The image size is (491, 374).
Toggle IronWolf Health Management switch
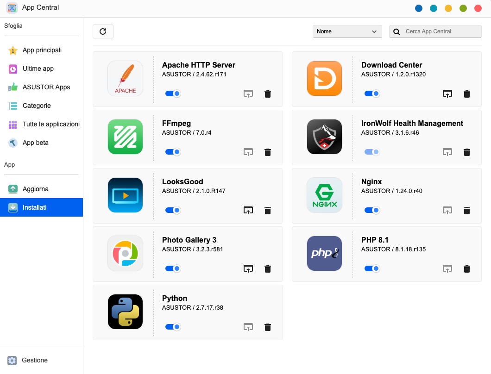click(x=372, y=152)
